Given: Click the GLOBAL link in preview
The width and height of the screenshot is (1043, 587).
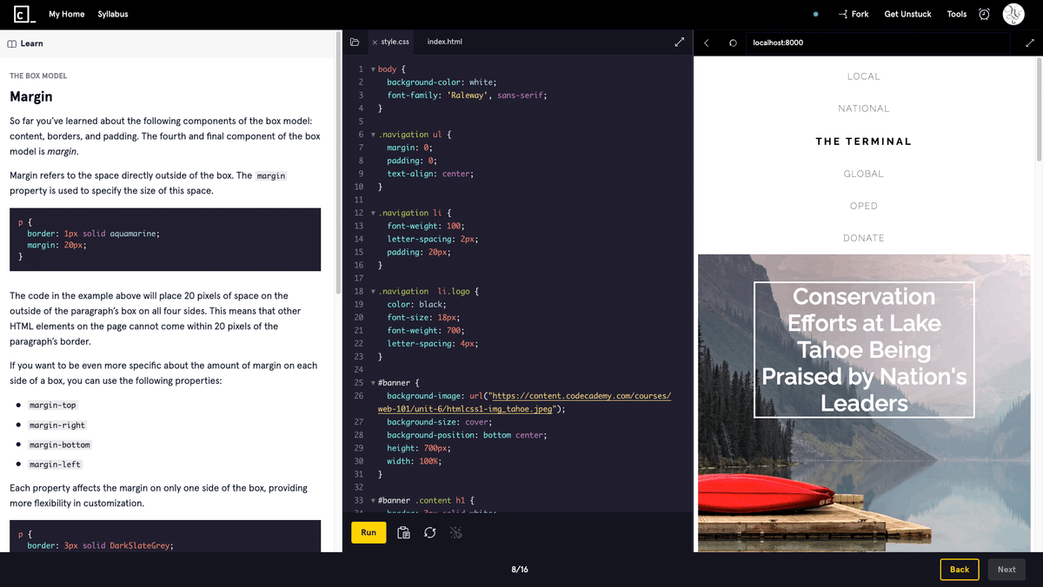Looking at the screenshot, I should [864, 174].
